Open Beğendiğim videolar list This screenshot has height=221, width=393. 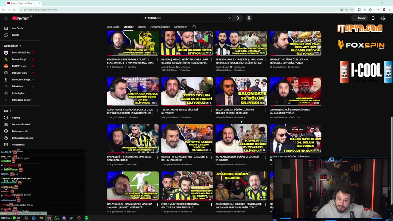point(19,138)
